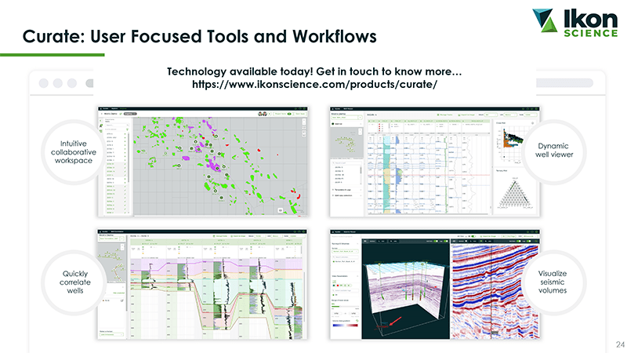This screenshot has height=353, width=627.
Task: Click the search field in the map workspace sidebar
Action: 116,125
